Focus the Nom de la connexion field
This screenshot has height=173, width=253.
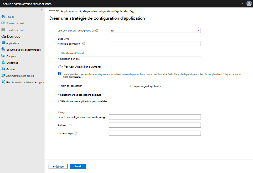[155, 44]
